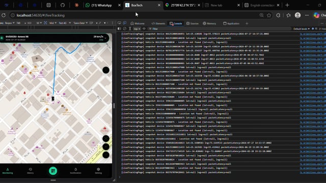This screenshot has height=183, width=326.
Task: Click the inspect element icon in DevTools
Action: [x=119, y=23]
